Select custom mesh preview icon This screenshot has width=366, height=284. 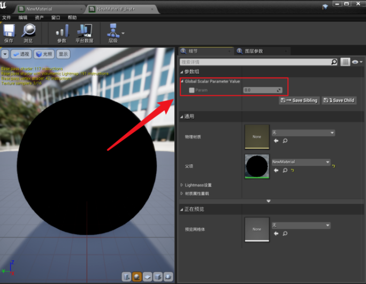[x=169, y=277]
